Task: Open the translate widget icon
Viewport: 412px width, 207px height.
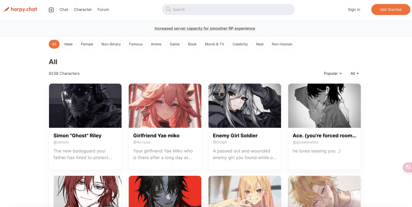Action: click(408, 167)
